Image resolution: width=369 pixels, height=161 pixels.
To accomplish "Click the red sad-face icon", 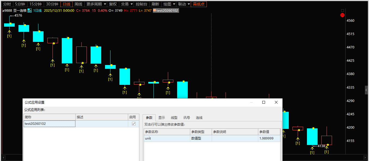I will [343, 15].
